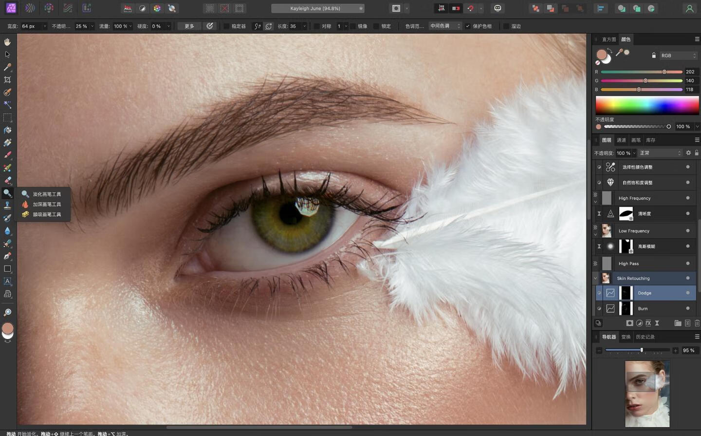
Task: Open the 中间色调 tonal range dropdown
Action: (445, 26)
